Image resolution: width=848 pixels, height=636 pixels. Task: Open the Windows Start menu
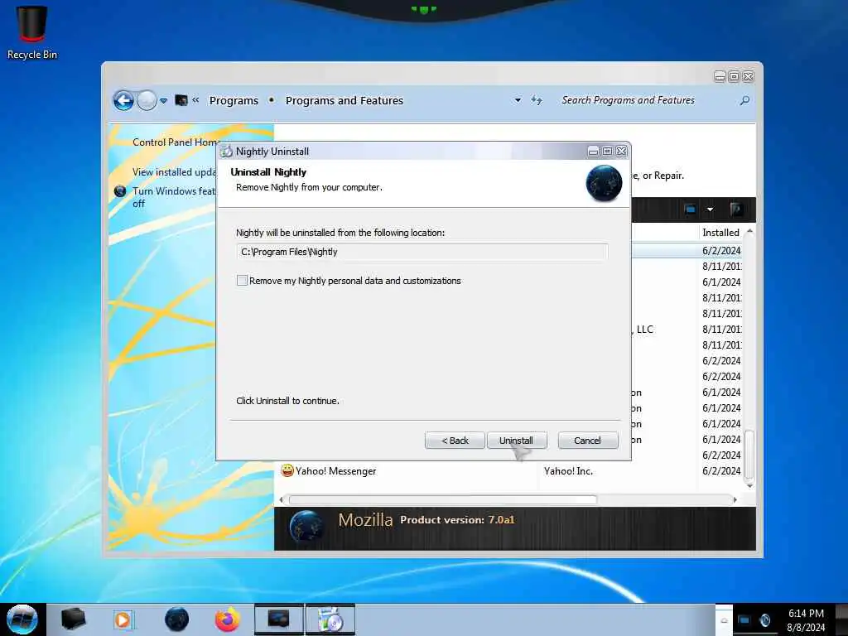click(22, 619)
